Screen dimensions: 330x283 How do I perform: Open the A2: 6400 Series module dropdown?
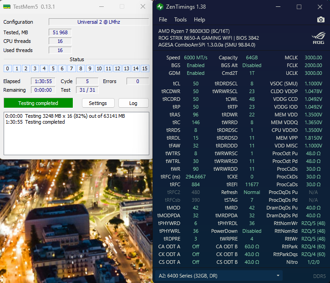[x=218, y=276]
